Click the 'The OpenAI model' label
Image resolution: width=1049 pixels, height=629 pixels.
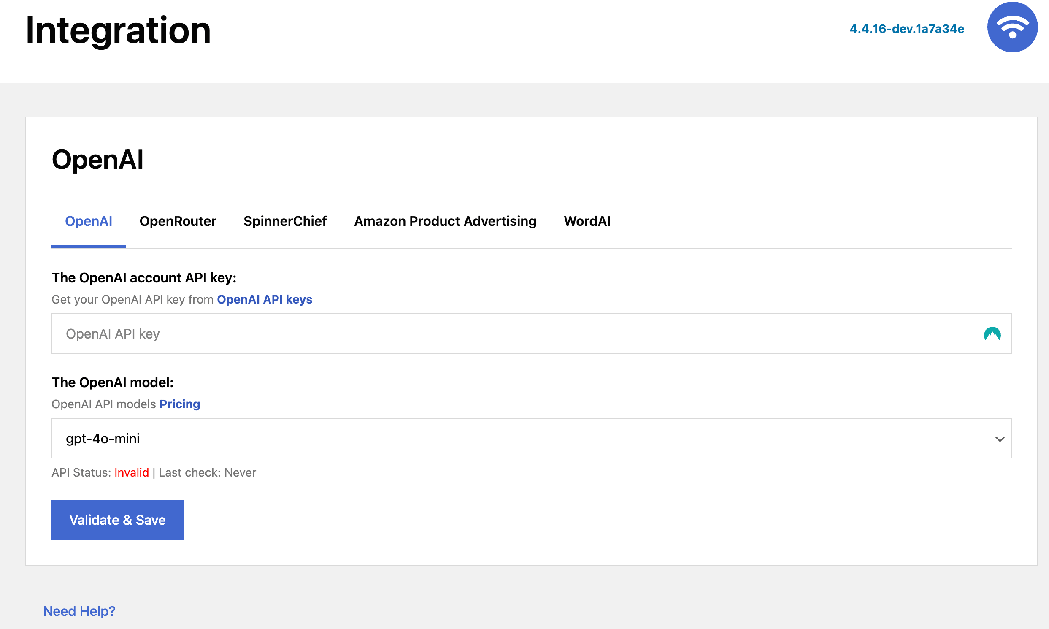112,382
